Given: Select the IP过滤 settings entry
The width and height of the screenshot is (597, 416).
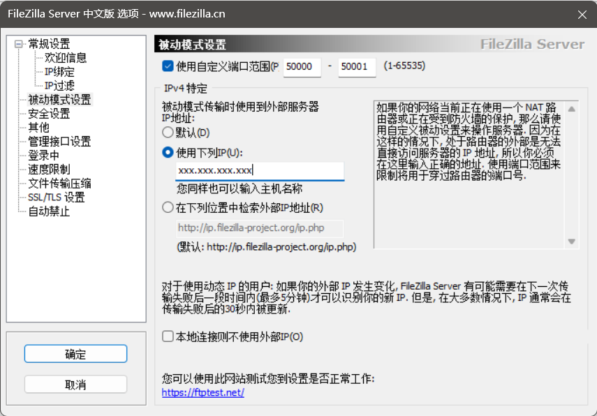Looking at the screenshot, I should pyautogui.click(x=59, y=85).
